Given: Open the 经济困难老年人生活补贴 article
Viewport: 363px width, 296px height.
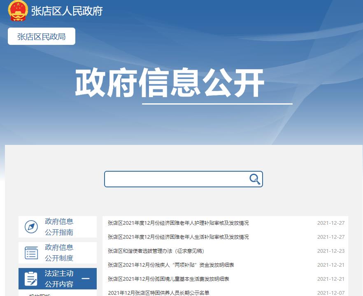Looking at the screenshot, I should point(178,237).
